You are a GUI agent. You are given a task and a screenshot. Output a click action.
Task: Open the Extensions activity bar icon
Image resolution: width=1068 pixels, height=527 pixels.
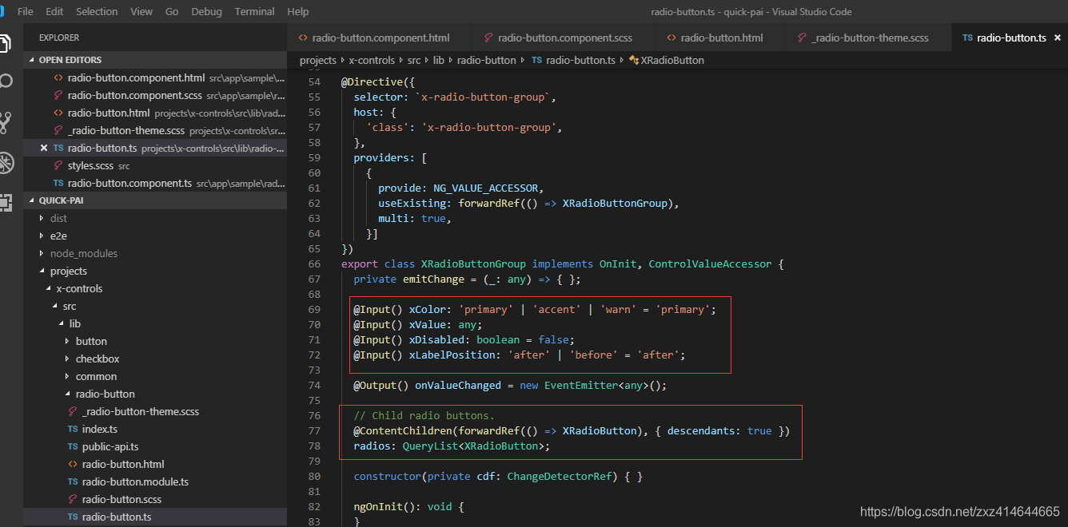pos(5,203)
